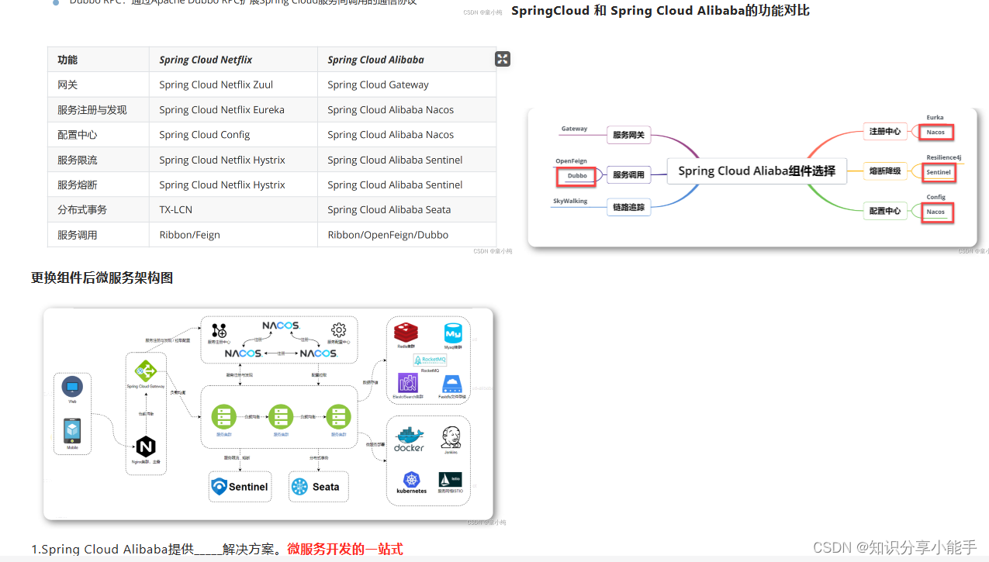Click the Web monitor icon
This screenshot has height=562, width=989.
72,386
